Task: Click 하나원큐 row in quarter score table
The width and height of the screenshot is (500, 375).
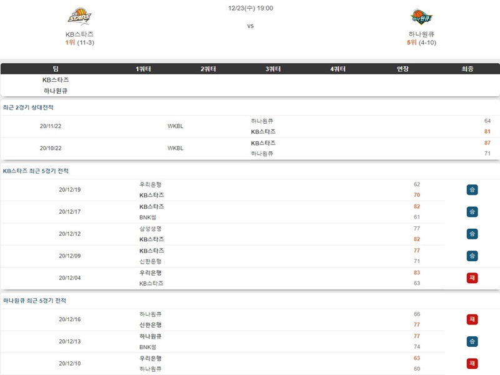Action: 250,91
